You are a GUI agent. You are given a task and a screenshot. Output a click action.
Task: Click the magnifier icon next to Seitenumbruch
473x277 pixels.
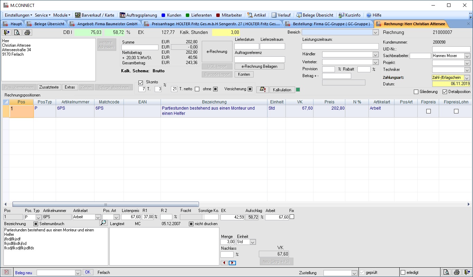pyautogui.click(x=103, y=223)
